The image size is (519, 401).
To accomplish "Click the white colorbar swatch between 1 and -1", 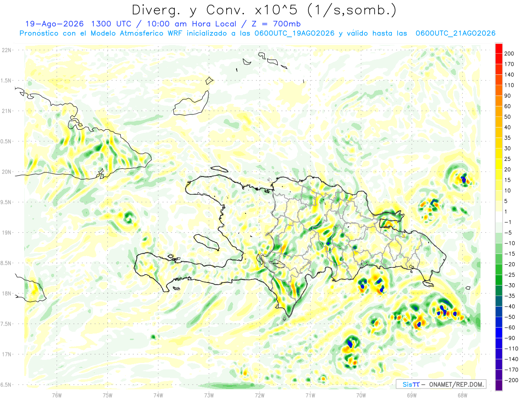I will 499,217.
